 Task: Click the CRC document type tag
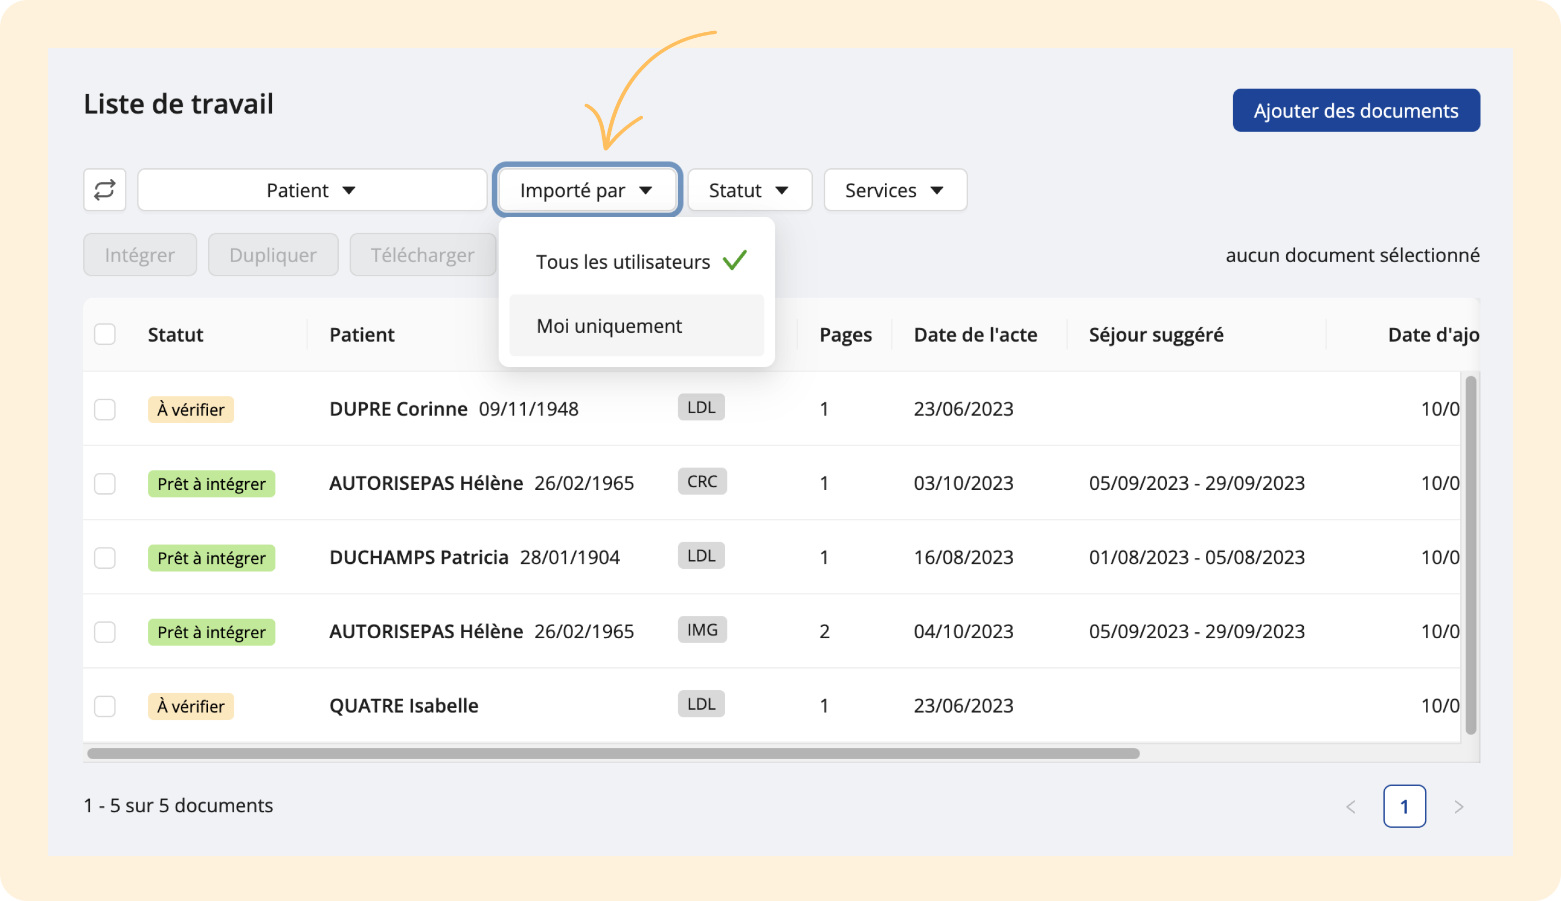(x=702, y=482)
